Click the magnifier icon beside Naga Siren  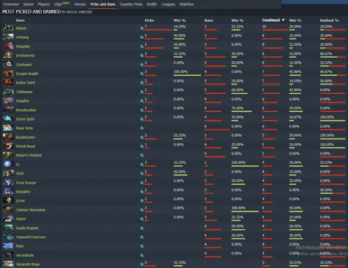[142, 128]
